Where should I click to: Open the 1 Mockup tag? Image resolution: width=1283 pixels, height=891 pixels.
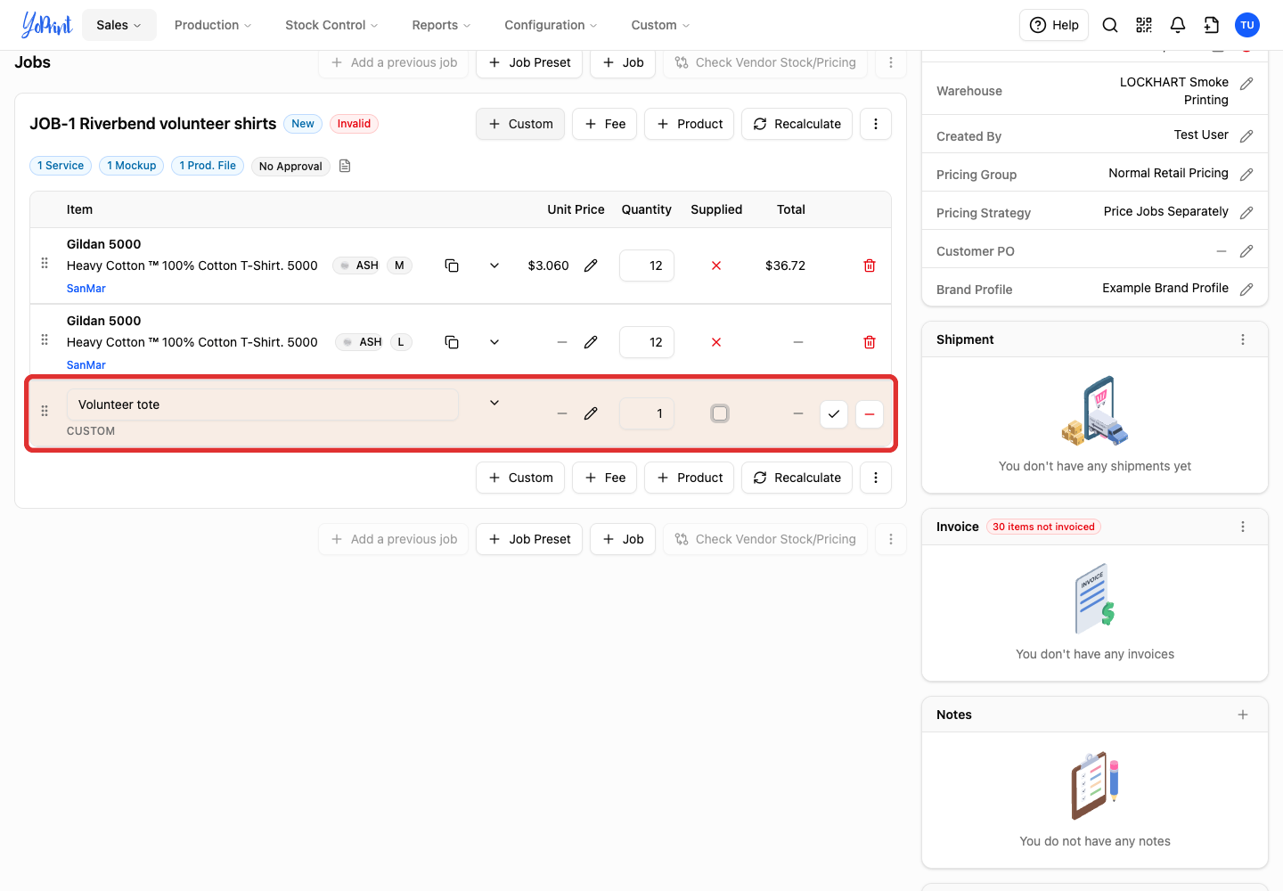(x=132, y=166)
